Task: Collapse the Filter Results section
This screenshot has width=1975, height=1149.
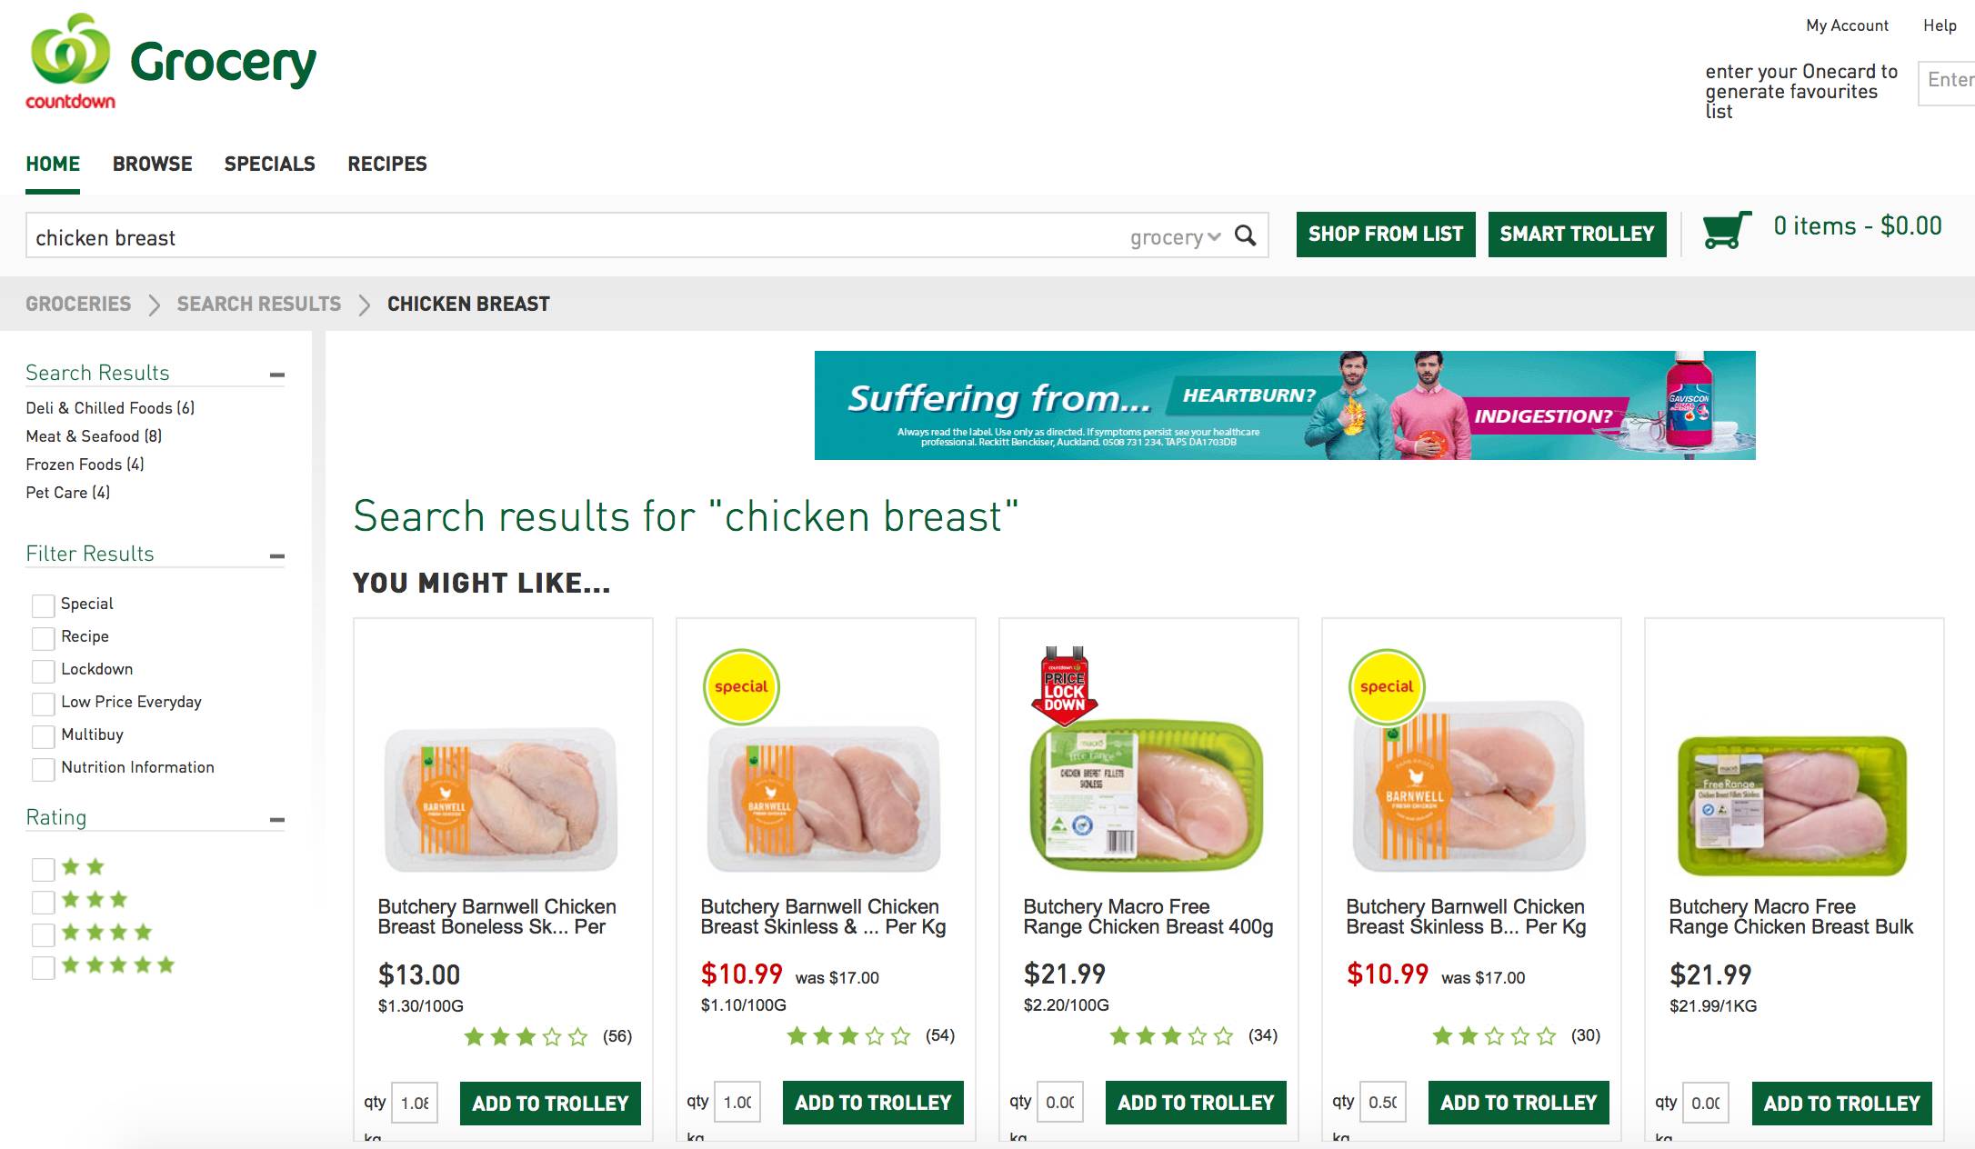Action: coord(277,555)
